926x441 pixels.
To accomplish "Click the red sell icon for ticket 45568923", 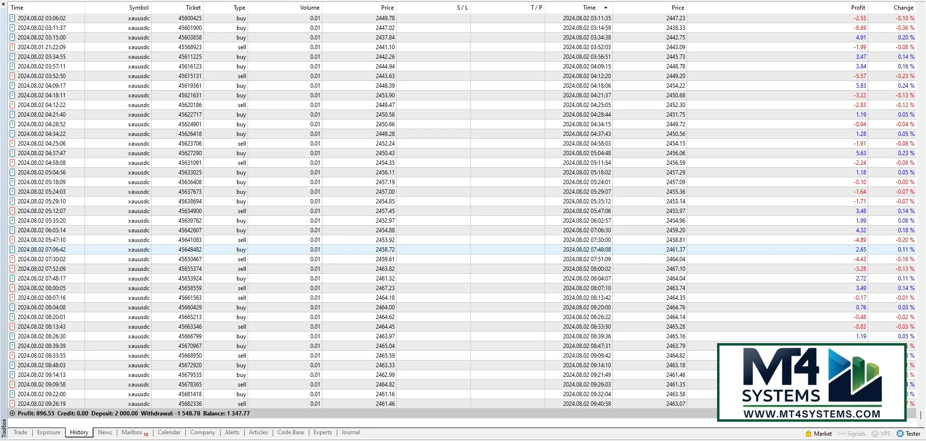I will pyautogui.click(x=13, y=47).
